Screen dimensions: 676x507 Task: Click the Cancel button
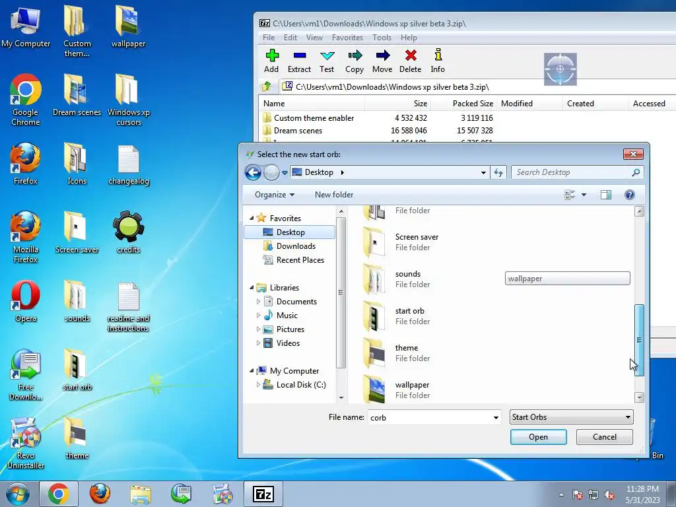pyautogui.click(x=605, y=437)
